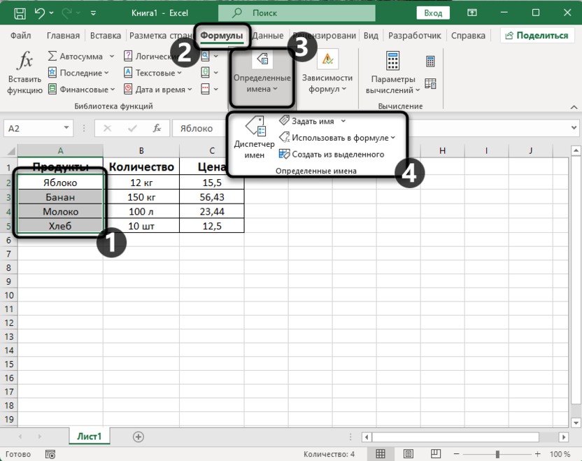The height and width of the screenshot is (461, 582).
Task: Click the Вход sign-in button
Action: (433, 13)
